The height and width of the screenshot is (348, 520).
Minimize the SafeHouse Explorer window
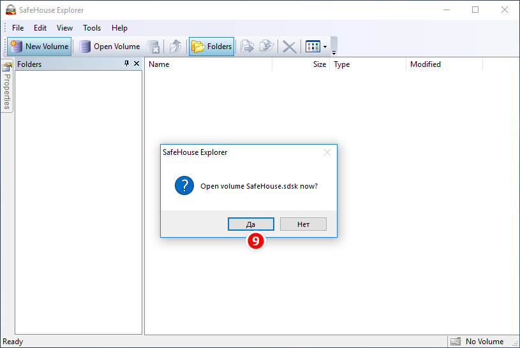click(447, 10)
